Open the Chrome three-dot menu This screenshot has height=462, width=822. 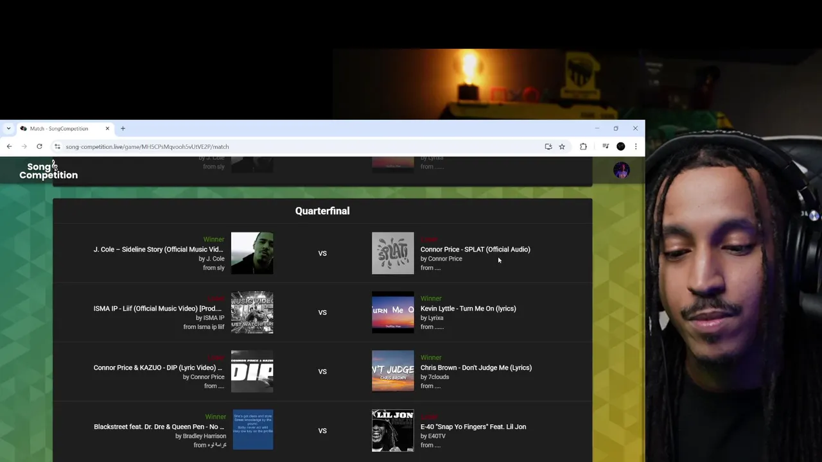click(636, 146)
